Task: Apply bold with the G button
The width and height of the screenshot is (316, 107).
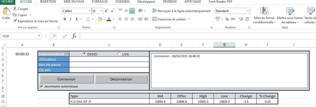Action: click(65, 19)
